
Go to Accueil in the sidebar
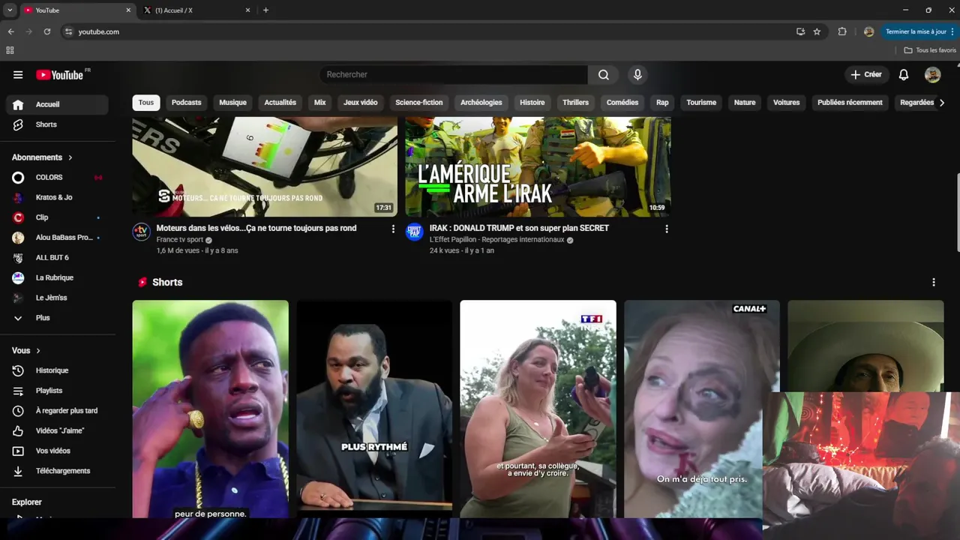coord(57,104)
